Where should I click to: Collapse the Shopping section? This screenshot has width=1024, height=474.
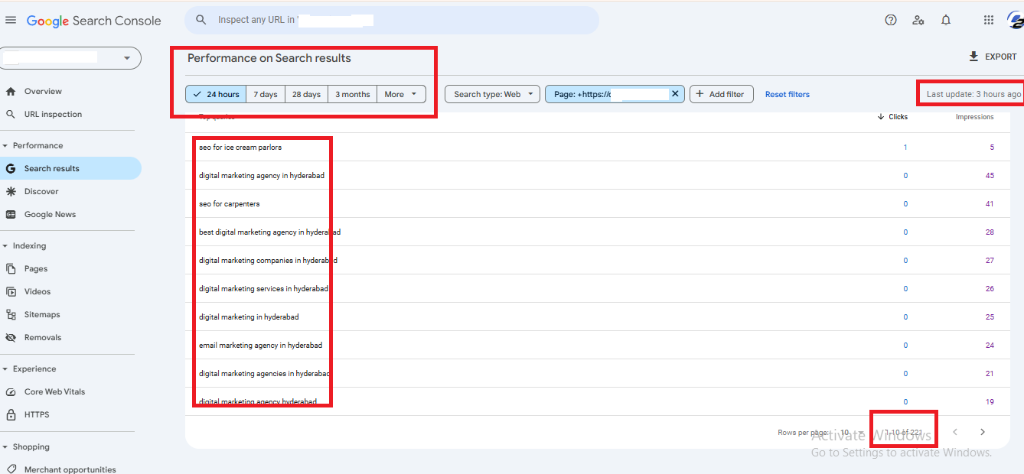pyautogui.click(x=5, y=446)
